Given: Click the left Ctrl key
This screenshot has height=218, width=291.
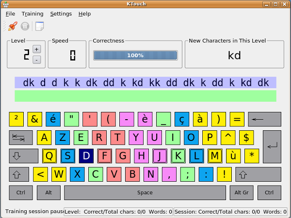Looking at the screenshot, I should [21, 193].
